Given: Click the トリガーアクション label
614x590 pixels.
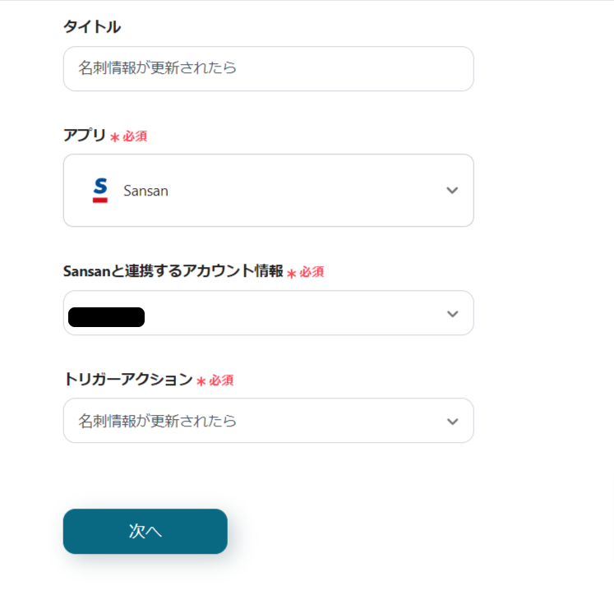Looking at the screenshot, I should (x=127, y=380).
